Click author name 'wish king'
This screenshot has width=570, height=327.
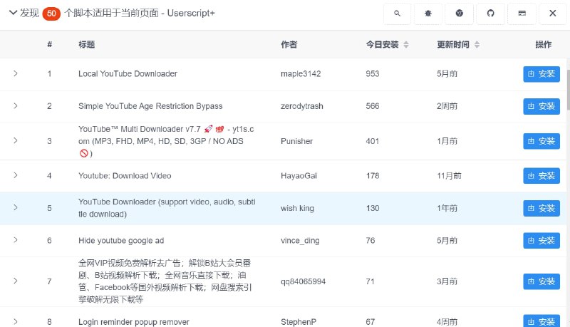point(297,208)
